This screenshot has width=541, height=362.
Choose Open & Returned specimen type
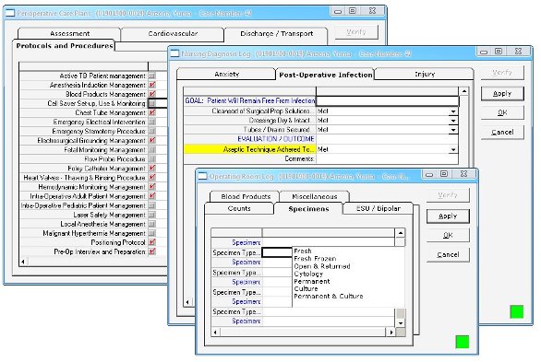coord(322,266)
